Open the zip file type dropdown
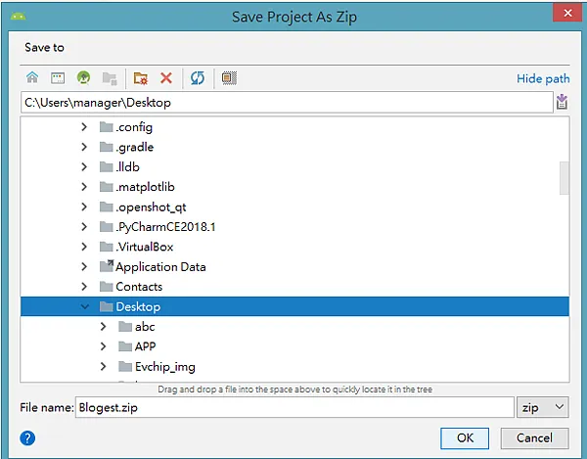The image size is (587, 459). click(x=543, y=407)
